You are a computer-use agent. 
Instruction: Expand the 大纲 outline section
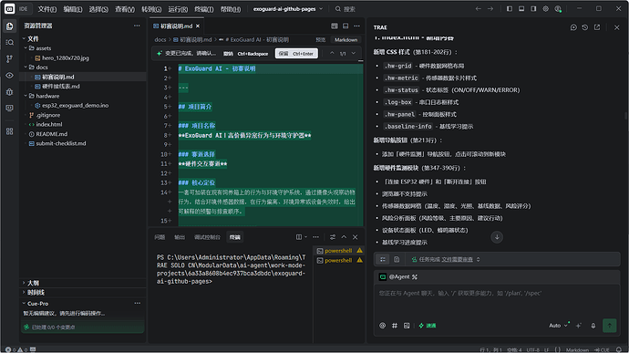click(x=34, y=283)
